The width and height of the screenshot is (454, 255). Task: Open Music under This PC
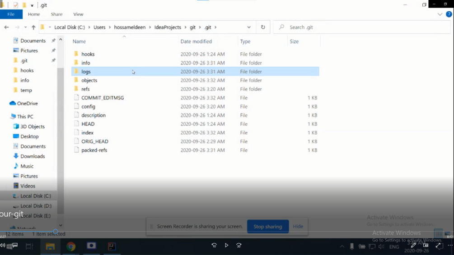point(27,166)
